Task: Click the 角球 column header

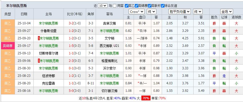Action: [91, 14]
